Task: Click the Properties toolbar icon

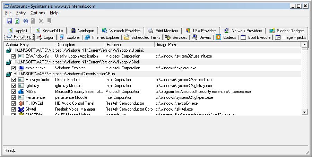Action: click(33, 21)
